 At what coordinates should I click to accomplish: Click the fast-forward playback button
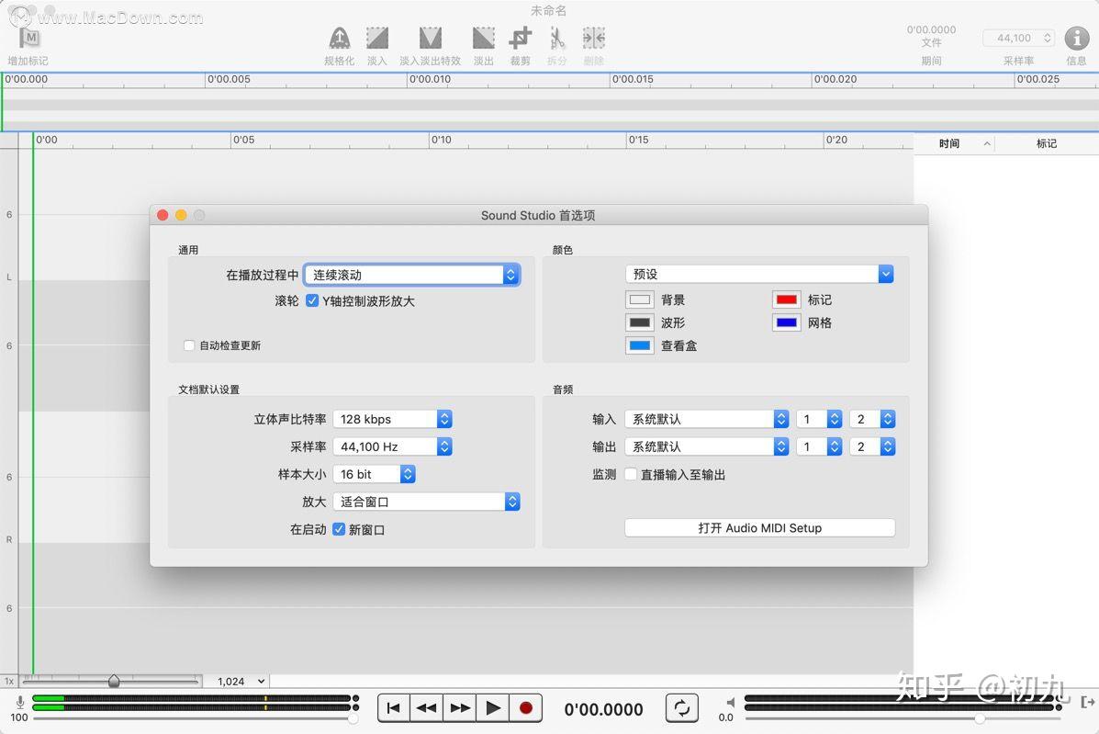click(460, 708)
